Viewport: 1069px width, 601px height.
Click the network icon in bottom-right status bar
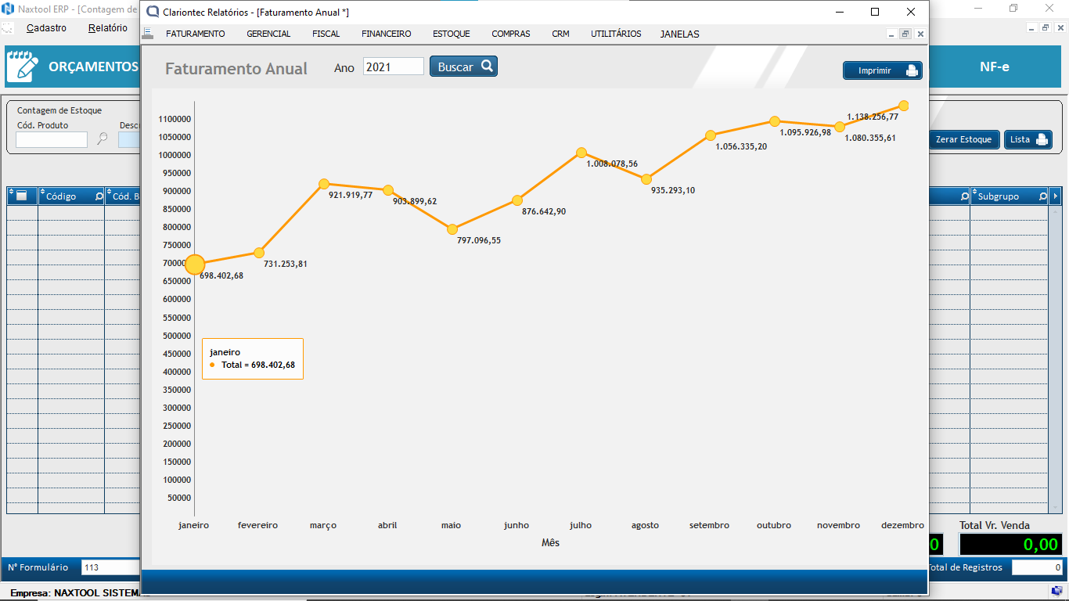pyautogui.click(x=1056, y=591)
